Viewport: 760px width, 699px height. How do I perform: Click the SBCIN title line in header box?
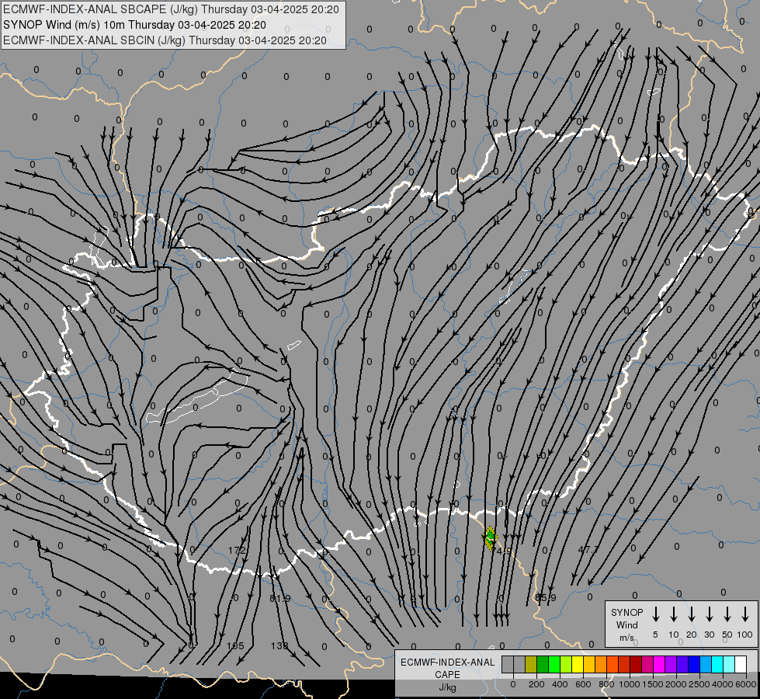click(x=165, y=40)
